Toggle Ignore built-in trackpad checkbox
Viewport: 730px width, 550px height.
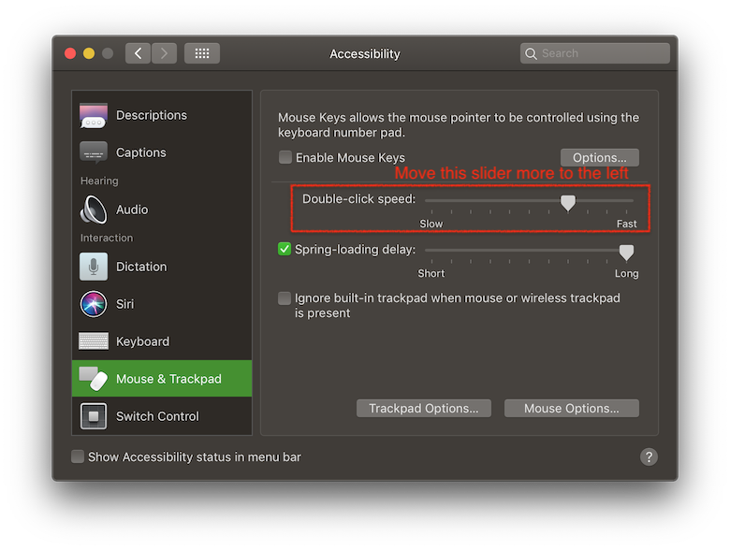pos(284,297)
